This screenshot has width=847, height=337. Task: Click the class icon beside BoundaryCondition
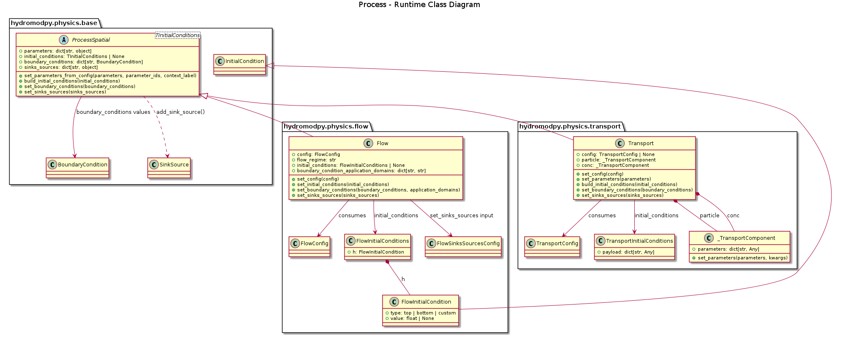click(x=53, y=165)
